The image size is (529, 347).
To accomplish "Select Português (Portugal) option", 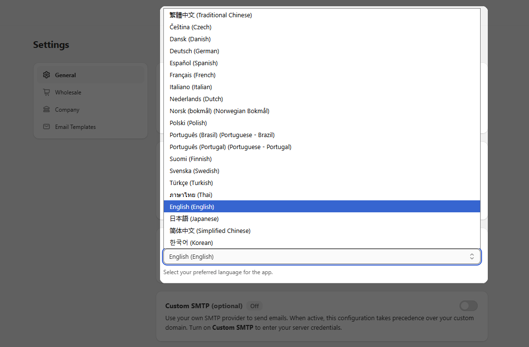I will (322, 147).
